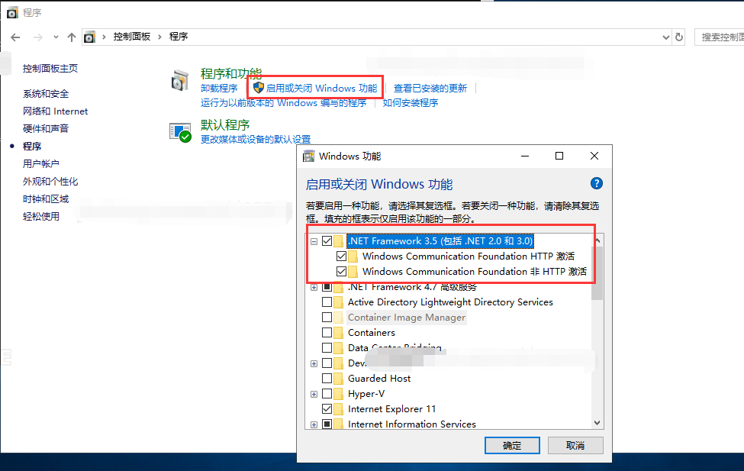
Task: Click the Programs and Features icon
Action: (180, 80)
